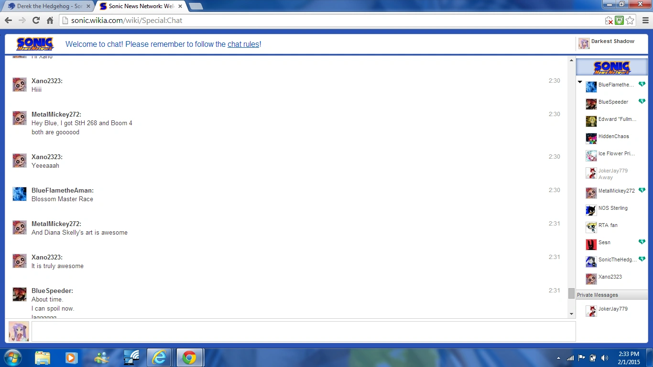Image resolution: width=653 pixels, height=367 pixels.
Task: Click the chat scrollbar down arrow
Action: point(571,314)
